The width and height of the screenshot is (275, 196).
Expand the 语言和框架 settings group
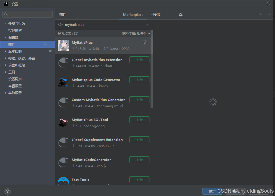[5, 65]
